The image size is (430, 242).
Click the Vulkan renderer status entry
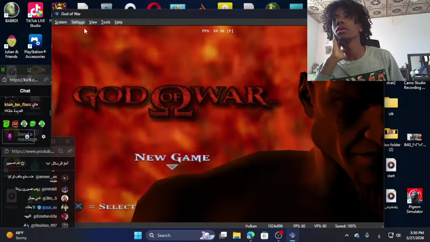251,226
